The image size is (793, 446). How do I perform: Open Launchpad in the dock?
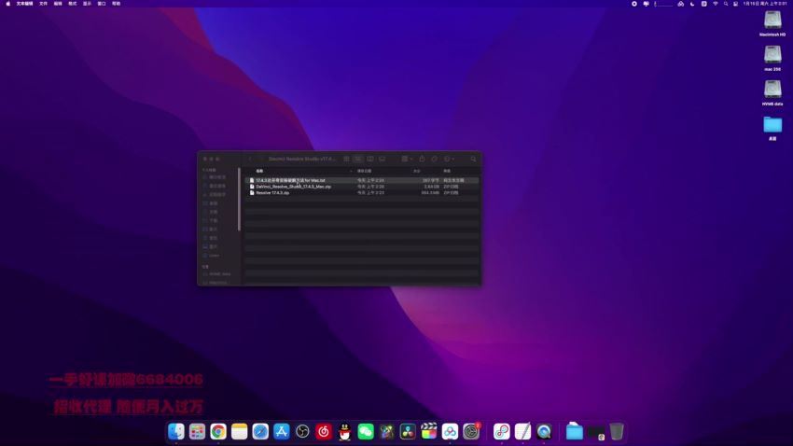tap(197, 431)
